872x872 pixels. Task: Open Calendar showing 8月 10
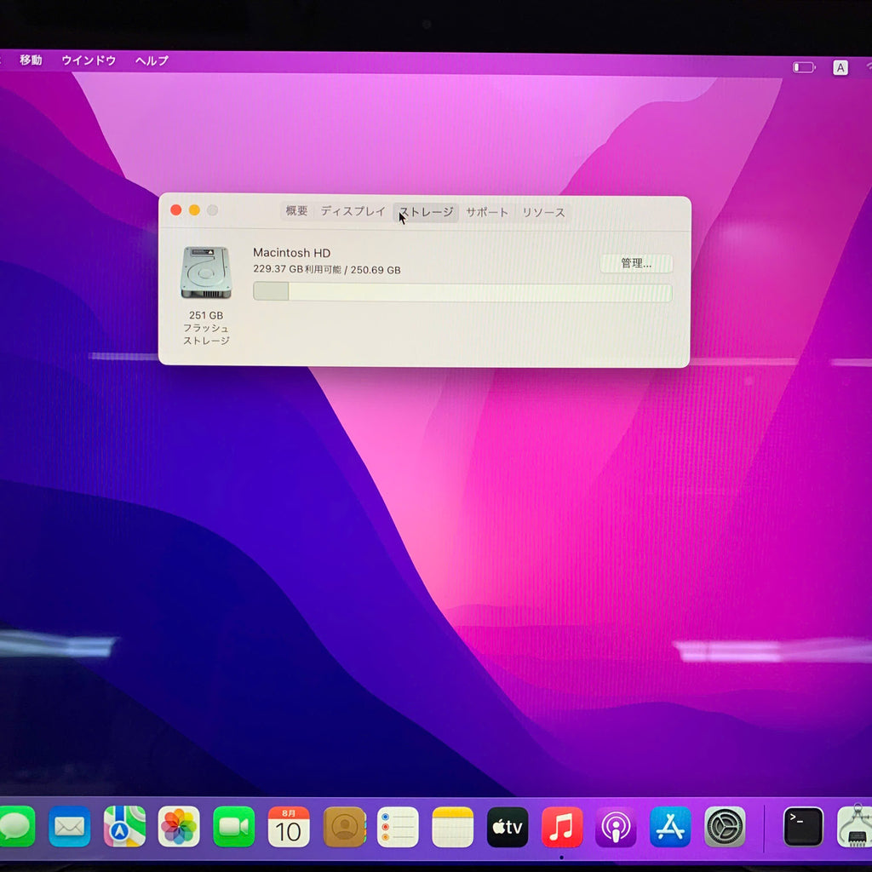pyautogui.click(x=289, y=827)
